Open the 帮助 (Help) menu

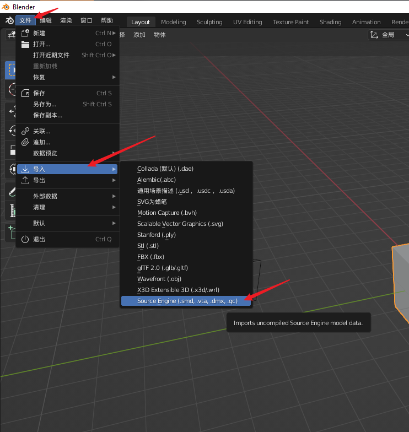(107, 20)
